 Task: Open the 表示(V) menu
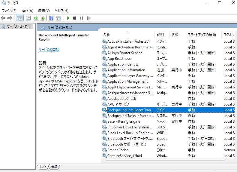pyautogui.click(x=44, y=11)
